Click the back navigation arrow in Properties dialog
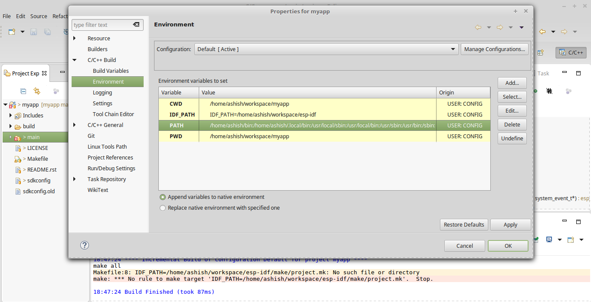The width and height of the screenshot is (591, 302). pos(478,27)
